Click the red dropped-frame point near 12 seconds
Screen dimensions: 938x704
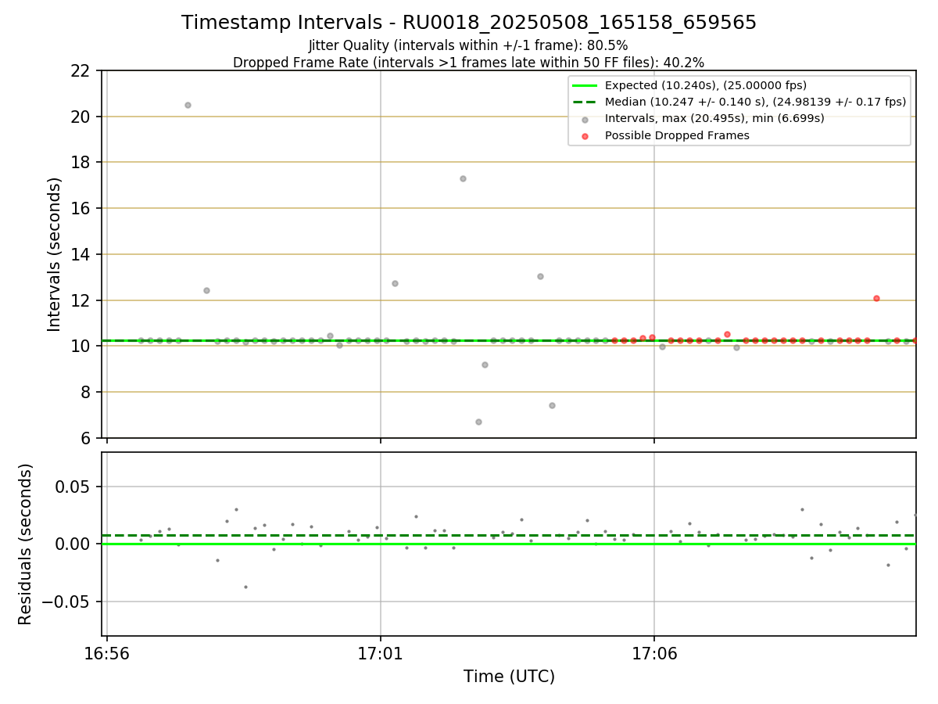click(x=876, y=298)
